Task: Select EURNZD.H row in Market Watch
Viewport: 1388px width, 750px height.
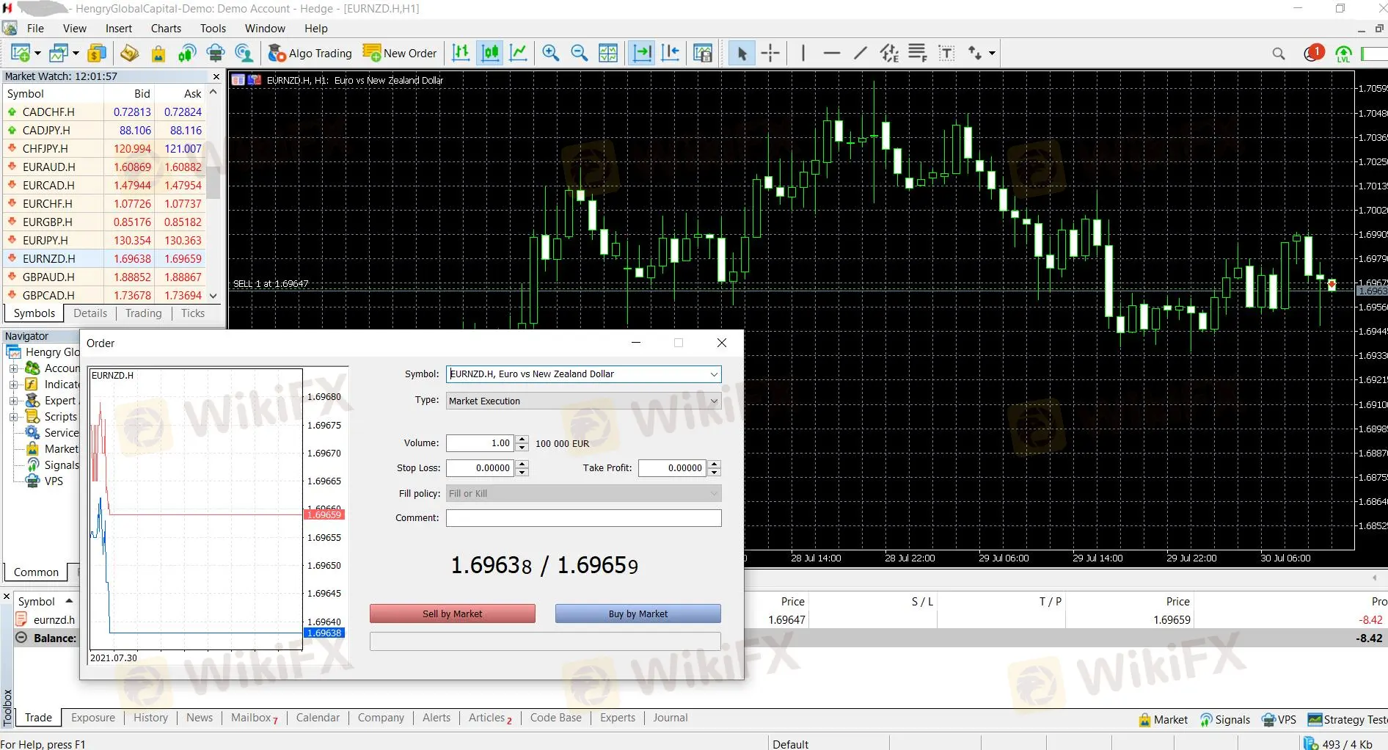Action: click(x=105, y=258)
